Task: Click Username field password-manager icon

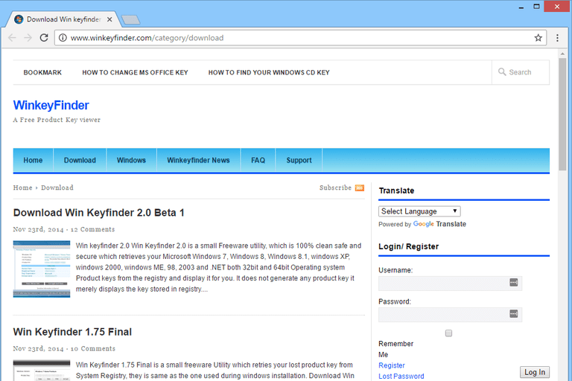Action: (514, 283)
